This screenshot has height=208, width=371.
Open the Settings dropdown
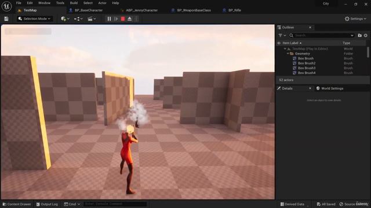click(355, 19)
